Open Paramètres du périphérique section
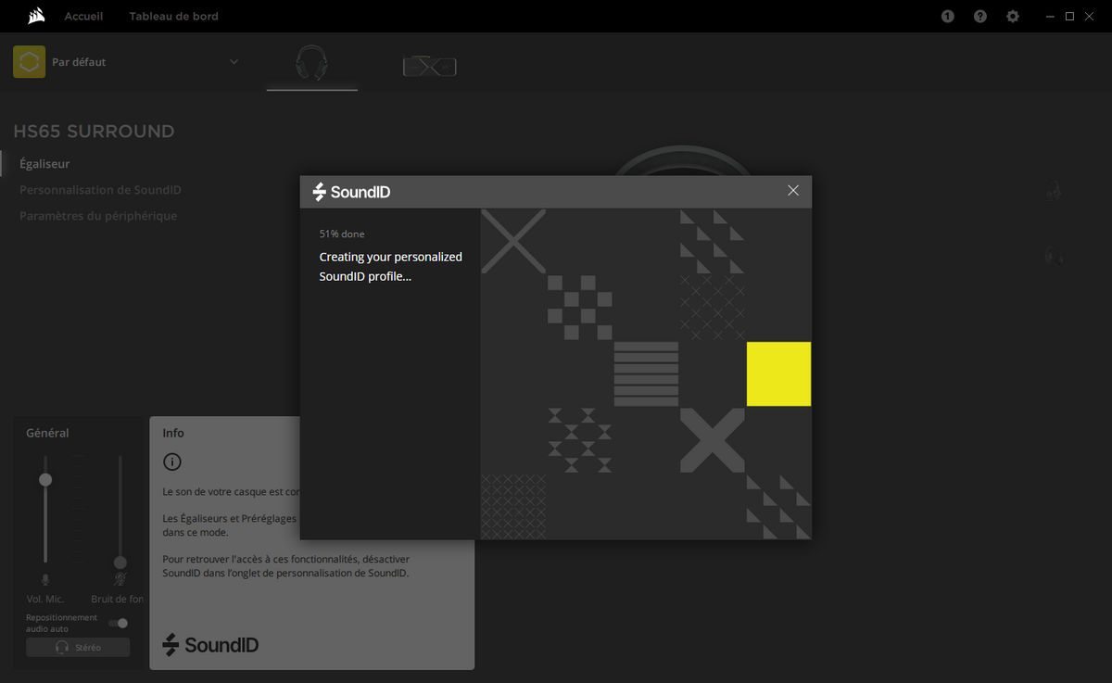The width and height of the screenshot is (1112, 683). click(98, 216)
